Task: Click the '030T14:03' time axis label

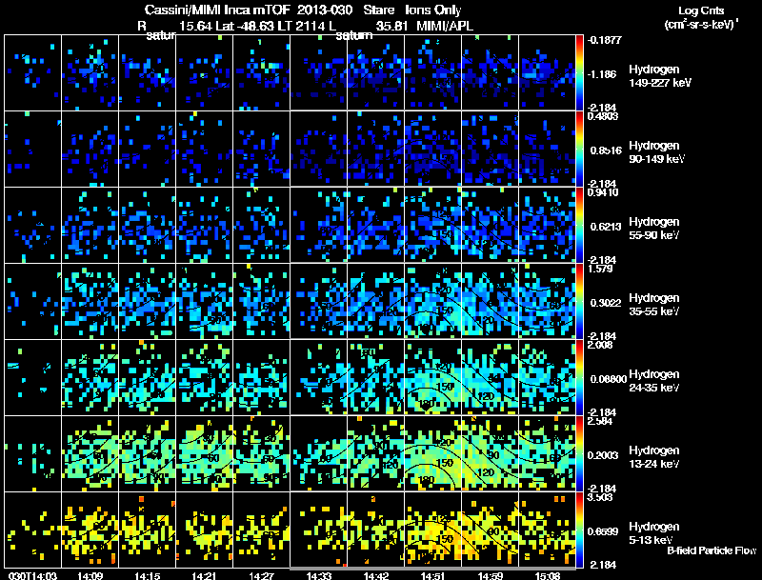Action: (x=32, y=575)
